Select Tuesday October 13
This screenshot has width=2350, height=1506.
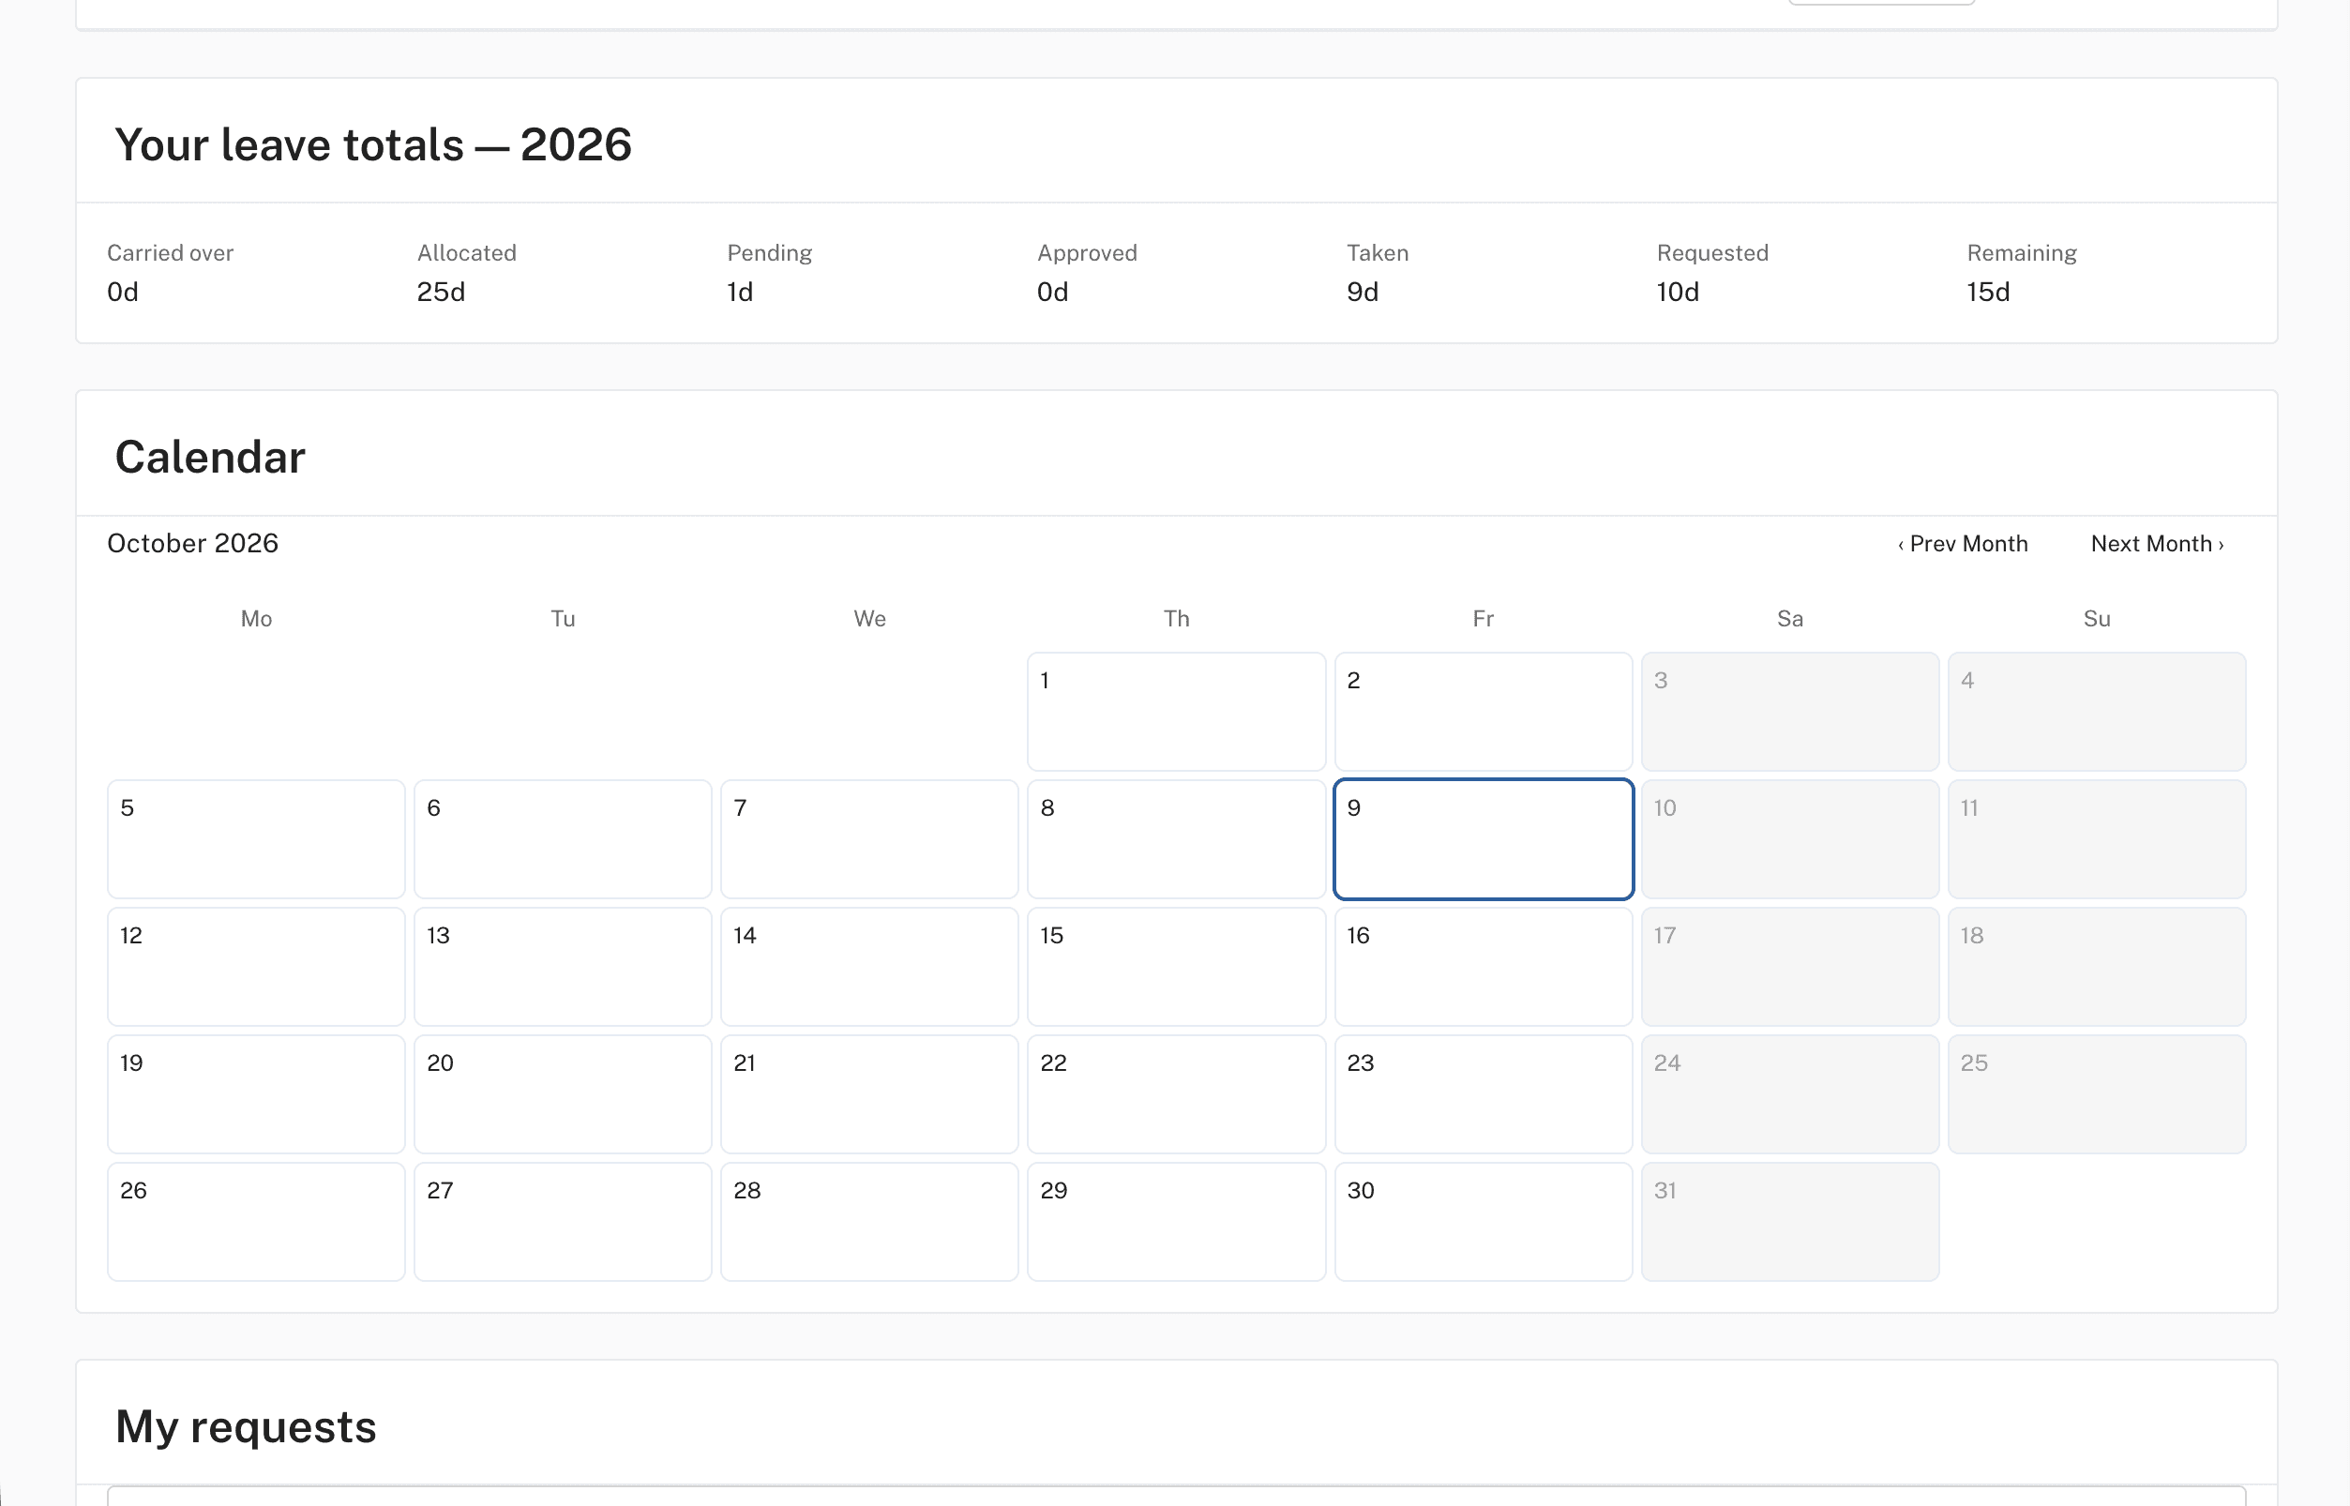(x=563, y=967)
